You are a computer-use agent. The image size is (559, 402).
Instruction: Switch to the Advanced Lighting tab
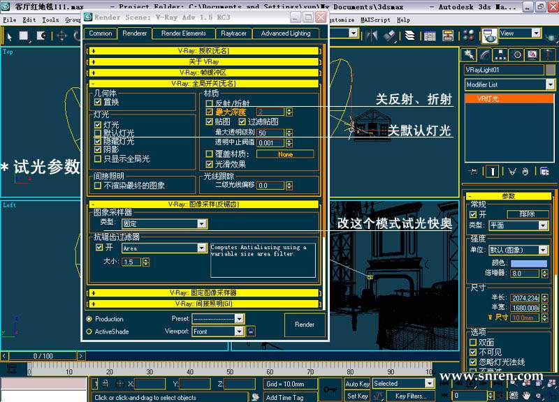pyautogui.click(x=286, y=33)
